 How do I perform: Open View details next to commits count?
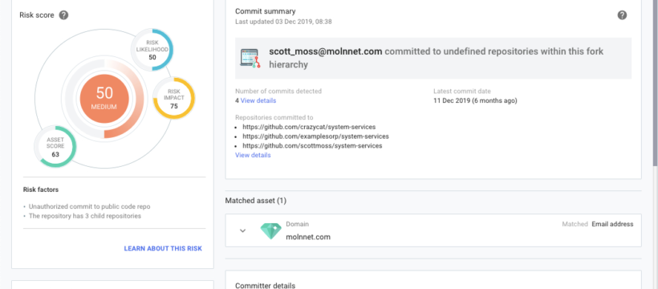(x=258, y=101)
